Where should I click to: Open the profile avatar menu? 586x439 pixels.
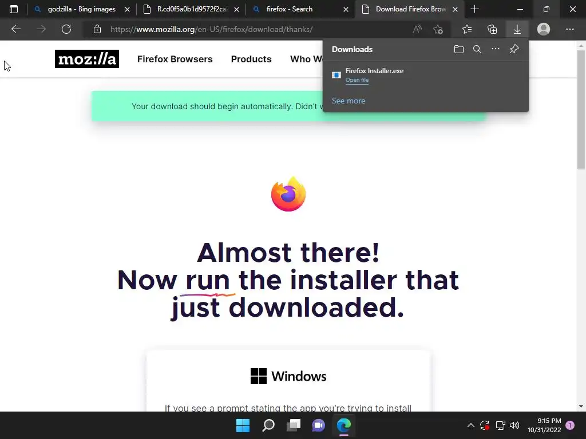pyautogui.click(x=544, y=29)
